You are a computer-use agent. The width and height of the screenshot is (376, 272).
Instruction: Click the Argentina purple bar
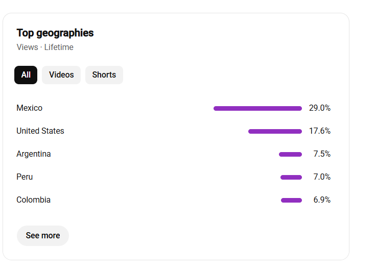pos(290,155)
